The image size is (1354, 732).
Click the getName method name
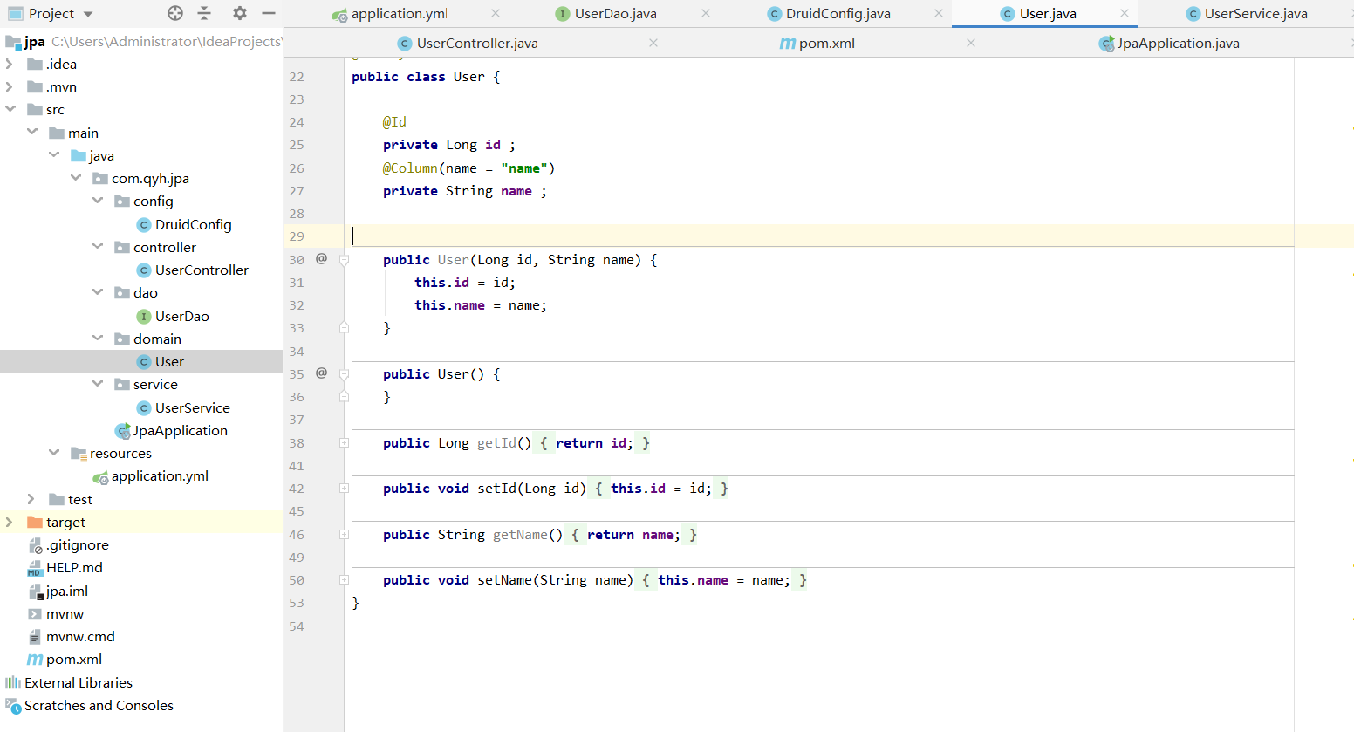tap(520, 535)
